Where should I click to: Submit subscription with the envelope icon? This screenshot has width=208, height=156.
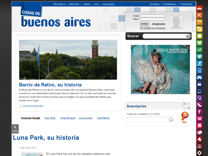tap(171, 119)
